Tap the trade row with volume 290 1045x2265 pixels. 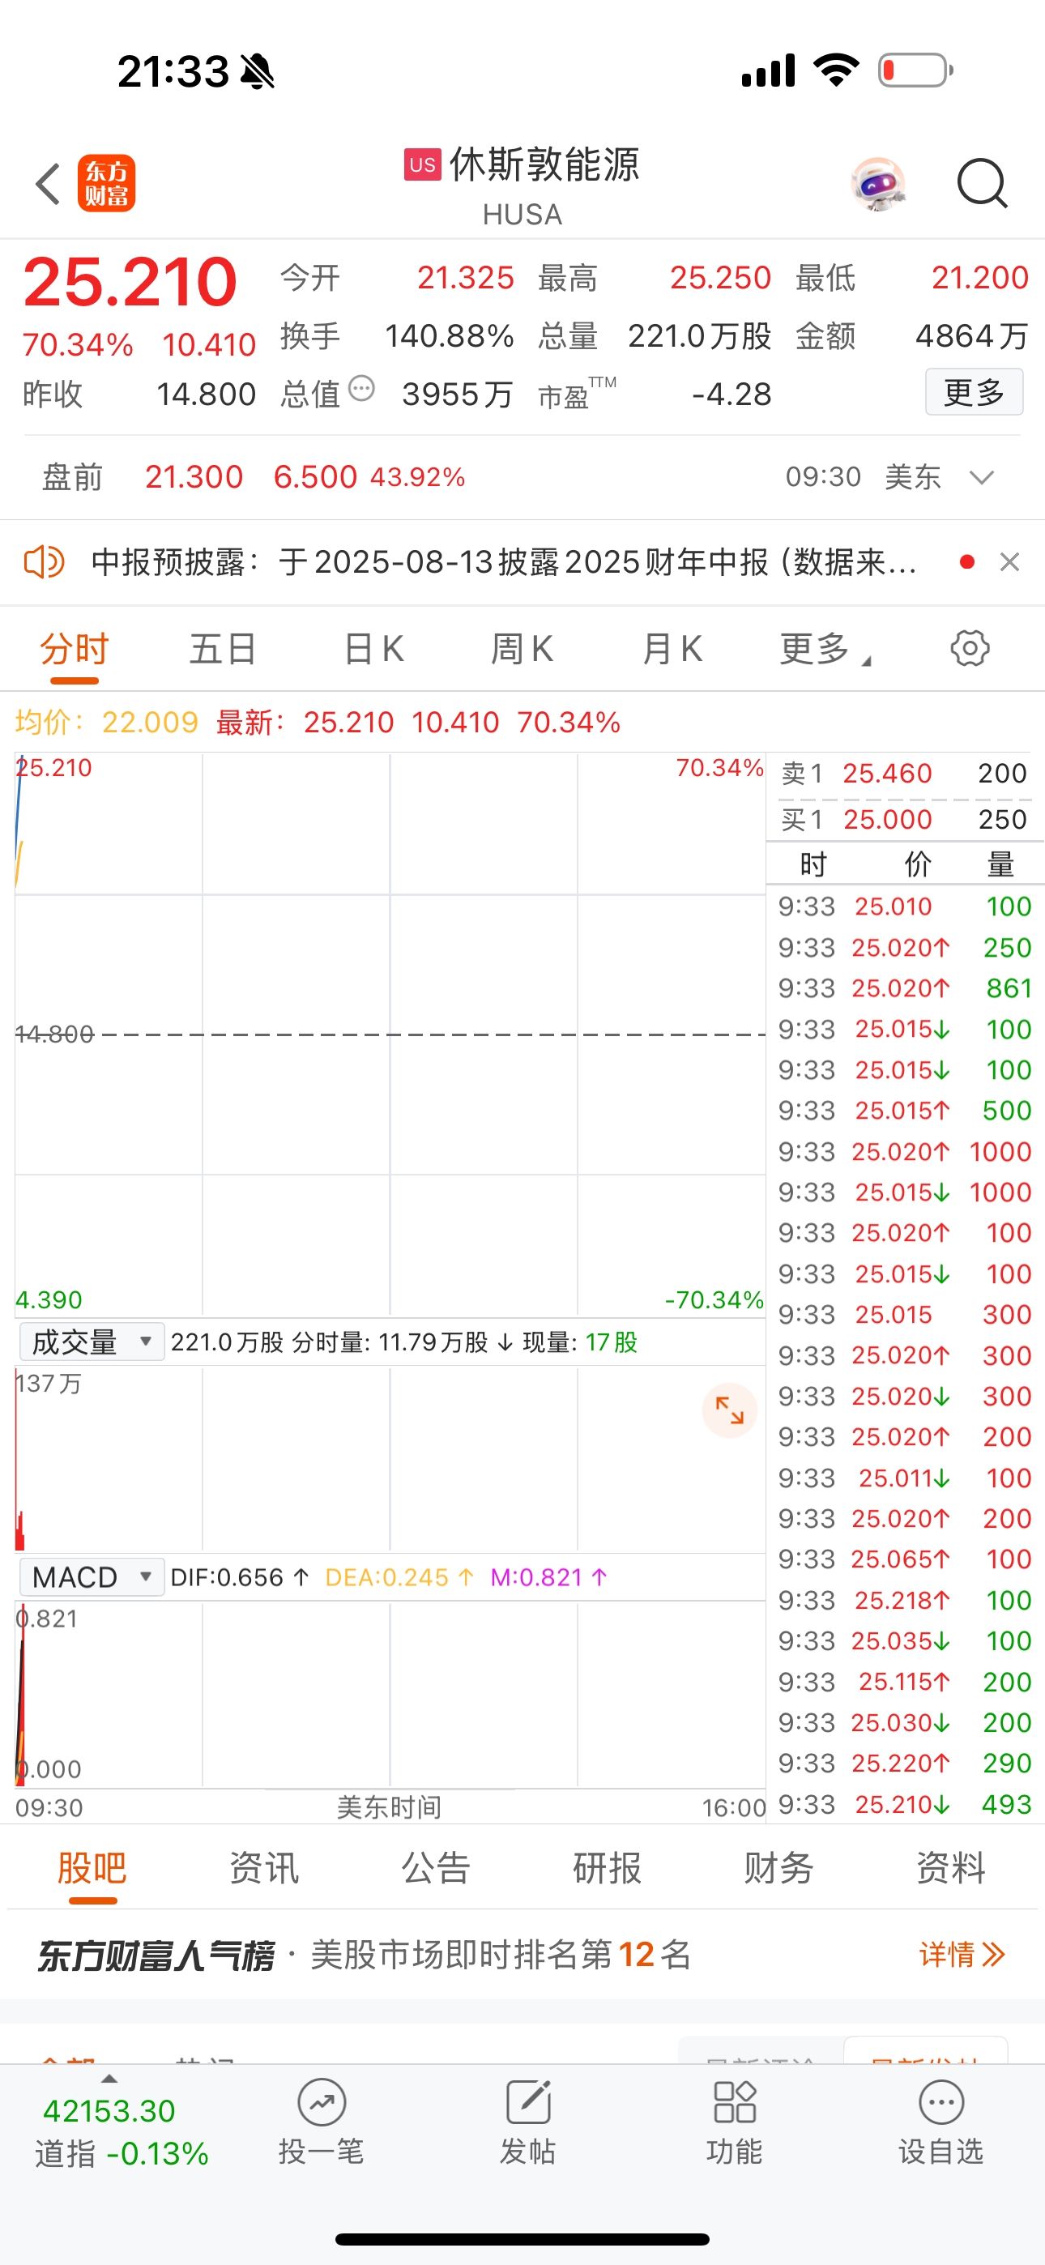(x=904, y=1763)
